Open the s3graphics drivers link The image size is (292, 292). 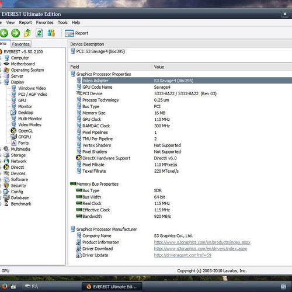pyautogui.click(x=200, y=249)
